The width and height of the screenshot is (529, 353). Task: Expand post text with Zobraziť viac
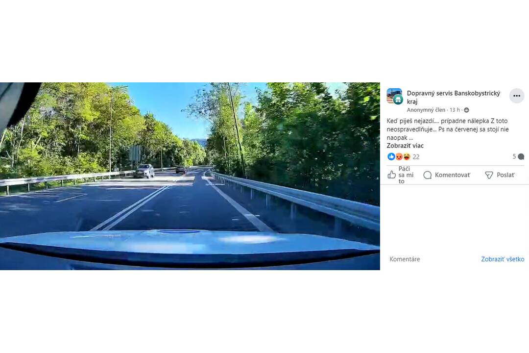click(x=405, y=146)
